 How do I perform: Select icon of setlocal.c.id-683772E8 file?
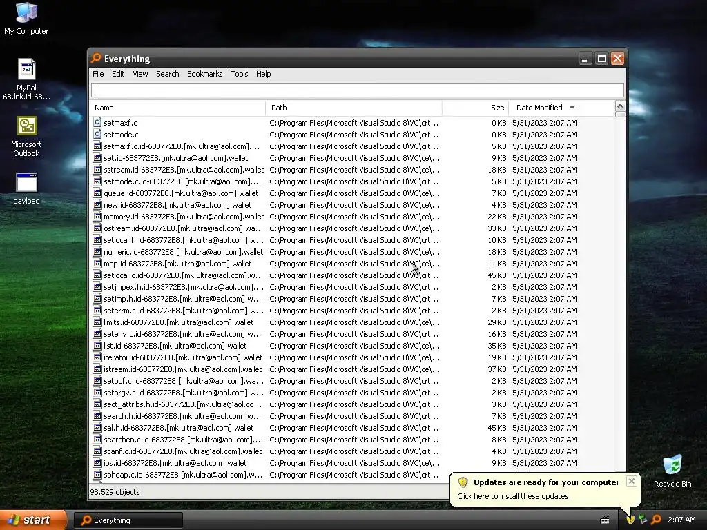click(97, 275)
